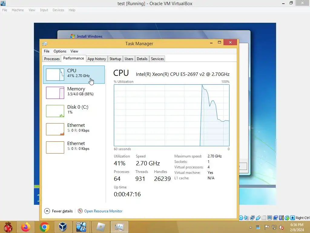Open the Task Manager File menu

[47, 51]
